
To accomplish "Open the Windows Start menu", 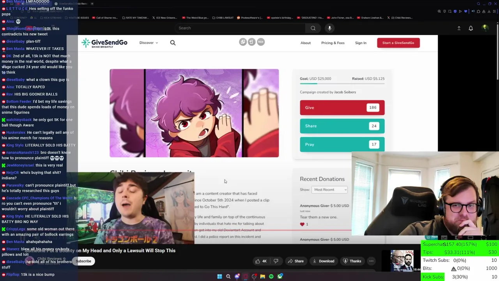I will pos(219,276).
